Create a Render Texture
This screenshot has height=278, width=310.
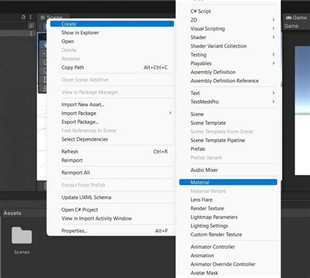pos(228,208)
